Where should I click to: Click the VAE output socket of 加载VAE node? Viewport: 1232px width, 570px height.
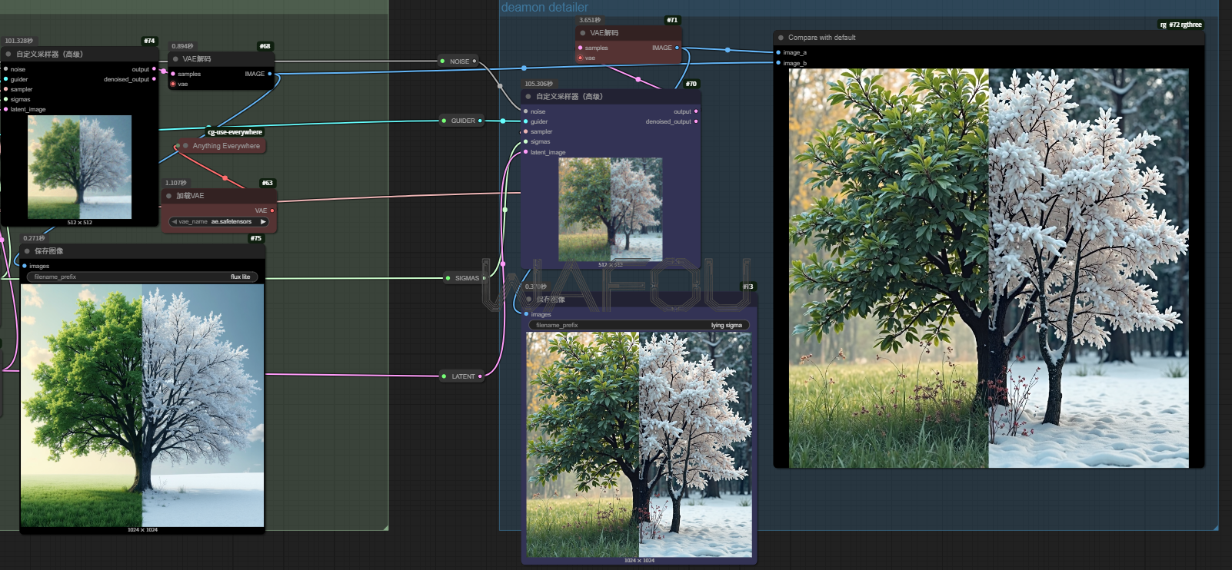coord(271,210)
